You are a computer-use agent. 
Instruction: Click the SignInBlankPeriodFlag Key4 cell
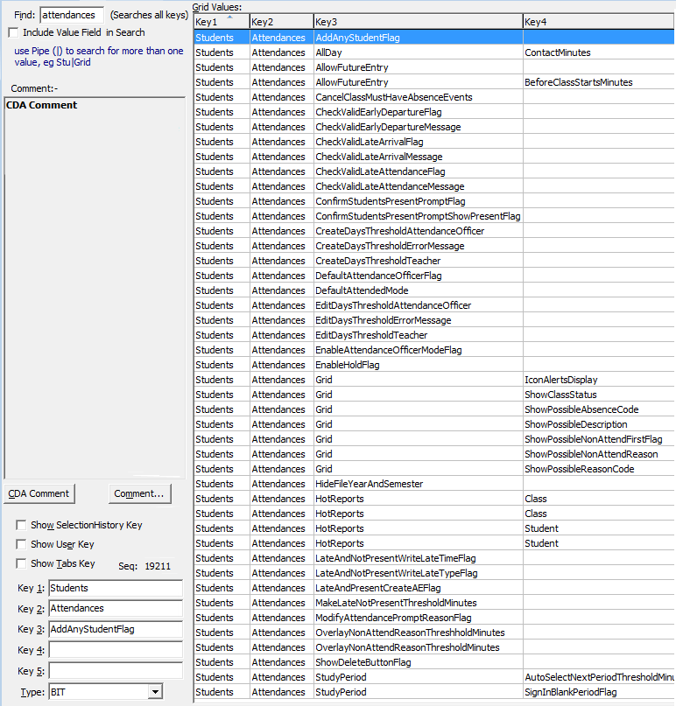pyautogui.click(x=599, y=691)
